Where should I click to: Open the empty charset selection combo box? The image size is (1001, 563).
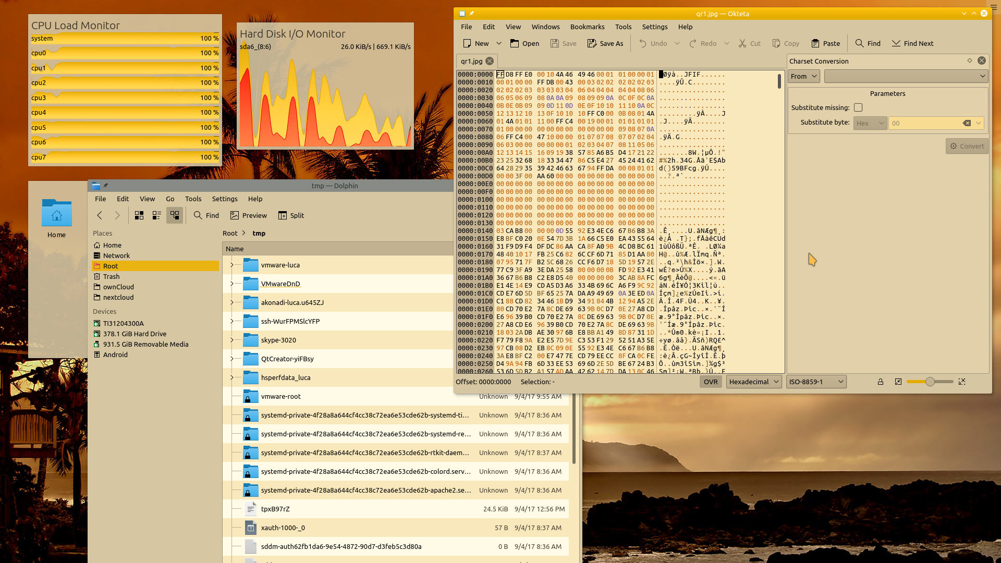coord(906,76)
